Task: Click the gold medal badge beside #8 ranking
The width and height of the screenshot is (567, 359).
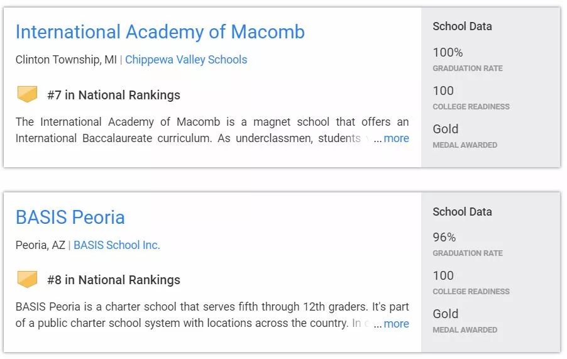Action: 27,279
